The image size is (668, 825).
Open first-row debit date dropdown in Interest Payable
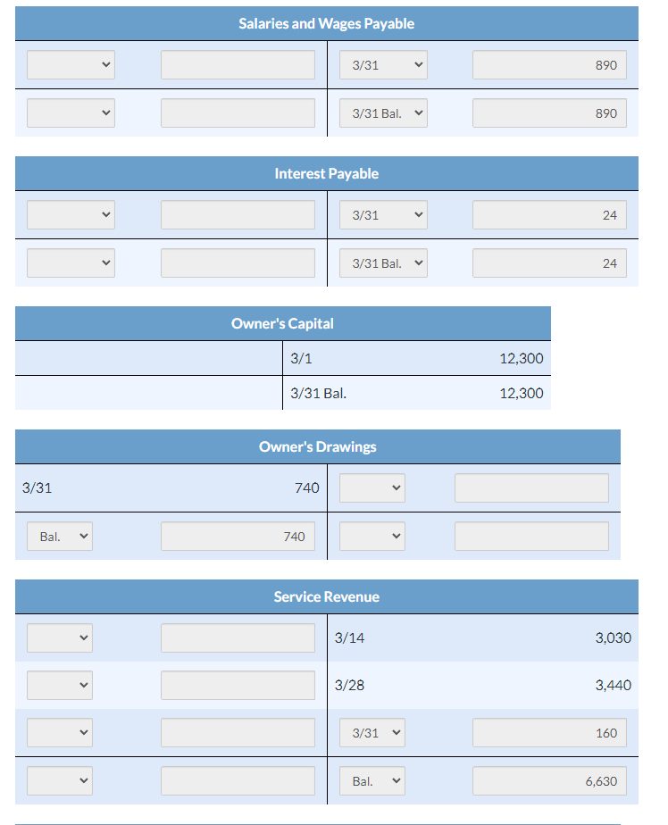pos(71,214)
